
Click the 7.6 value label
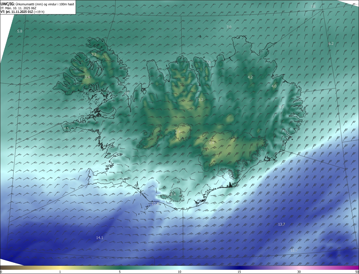(x=208, y=62)
